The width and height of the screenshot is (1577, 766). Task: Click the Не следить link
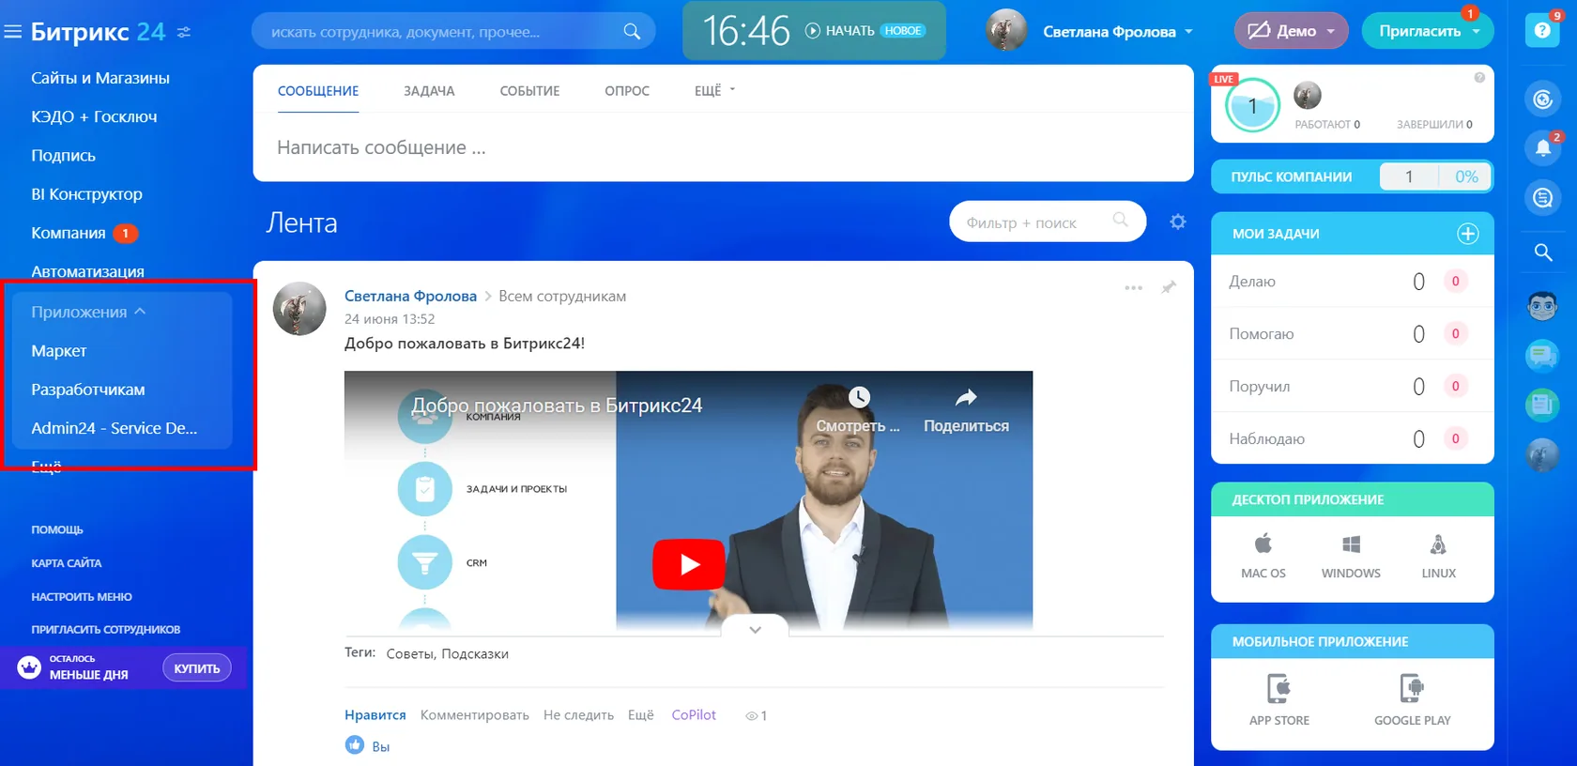coord(578,715)
